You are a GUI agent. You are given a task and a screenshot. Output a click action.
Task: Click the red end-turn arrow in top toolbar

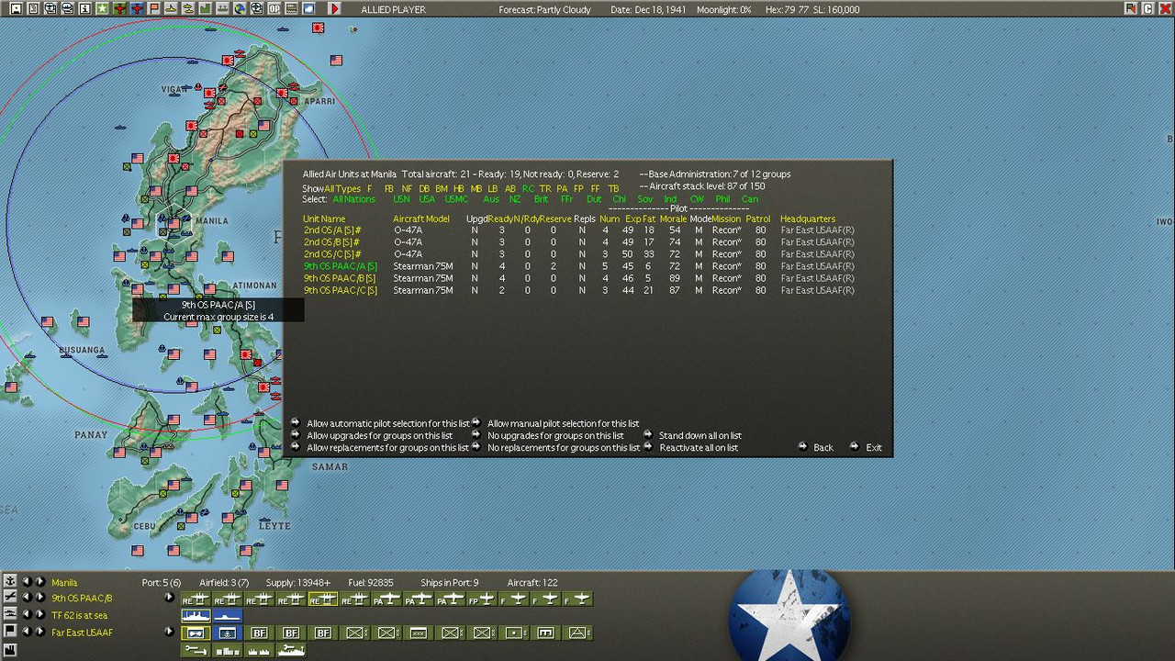pyautogui.click(x=334, y=8)
